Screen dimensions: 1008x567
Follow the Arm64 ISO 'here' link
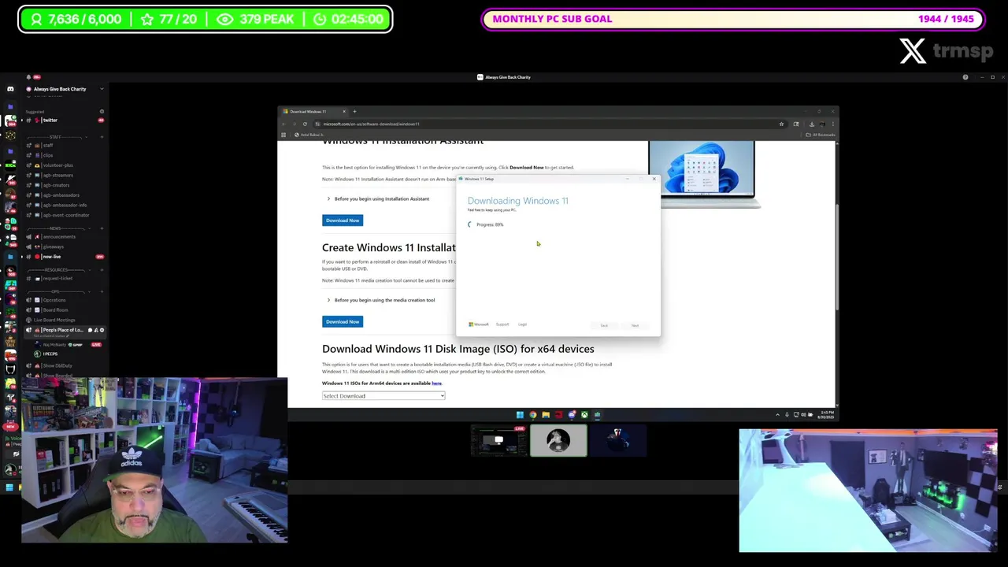pos(436,384)
